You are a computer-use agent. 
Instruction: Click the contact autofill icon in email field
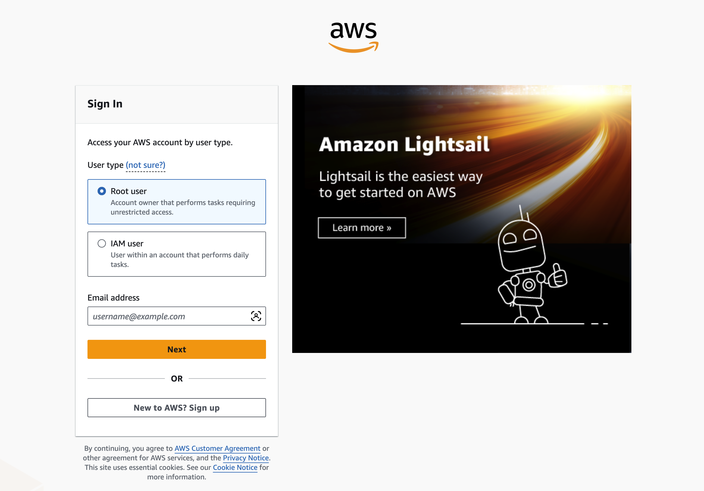256,316
